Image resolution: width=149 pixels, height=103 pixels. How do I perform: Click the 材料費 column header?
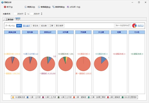66,32
